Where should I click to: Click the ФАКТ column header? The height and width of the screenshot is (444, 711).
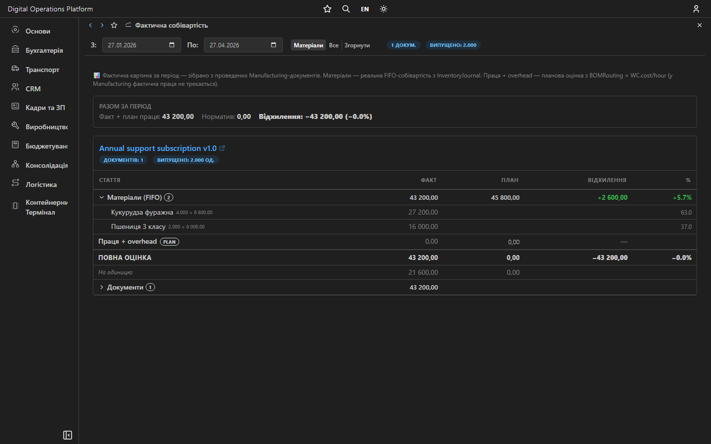429,180
